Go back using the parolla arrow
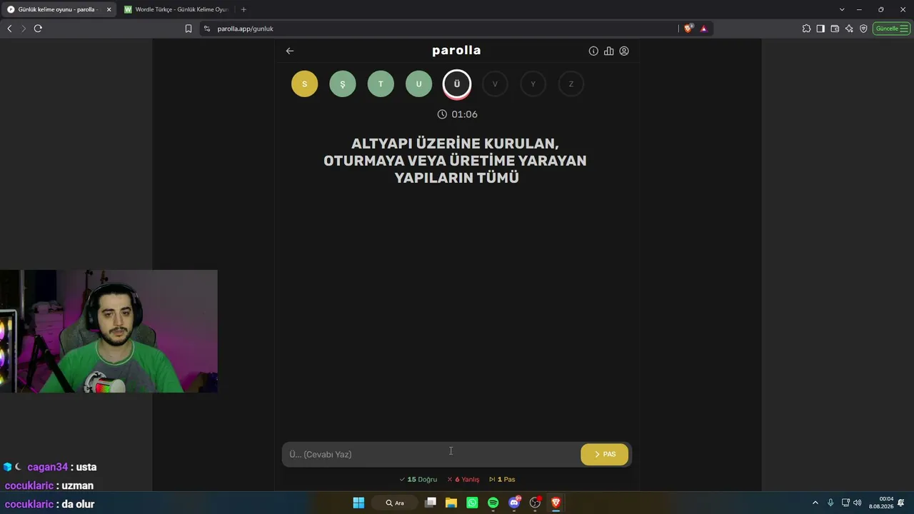 (x=290, y=51)
